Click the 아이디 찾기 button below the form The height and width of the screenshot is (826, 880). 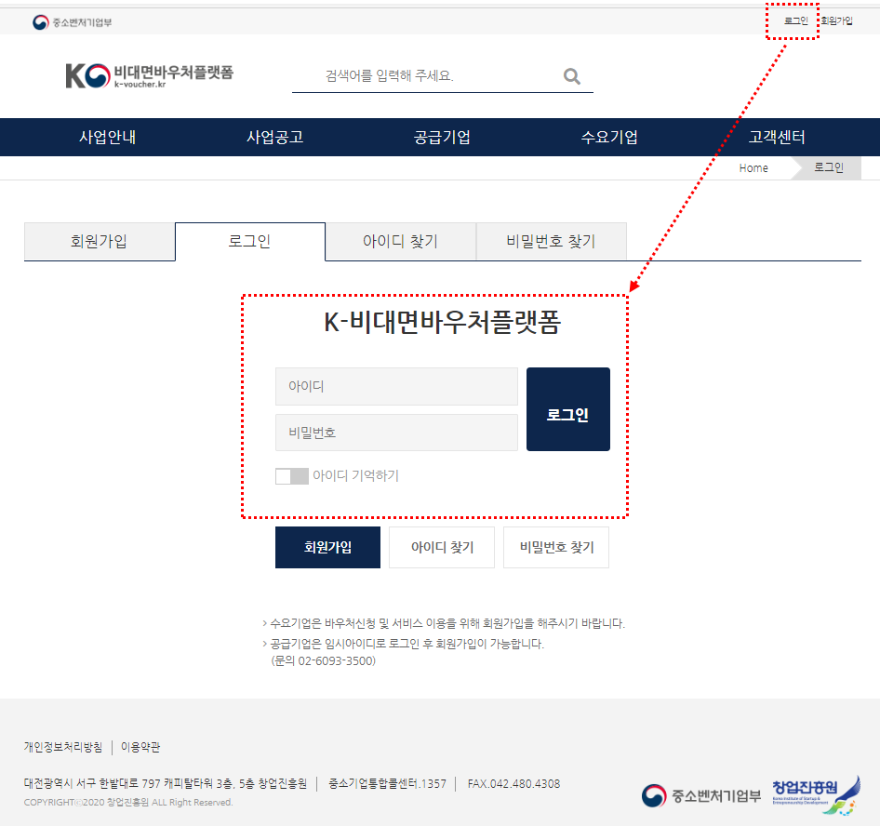pyautogui.click(x=442, y=547)
